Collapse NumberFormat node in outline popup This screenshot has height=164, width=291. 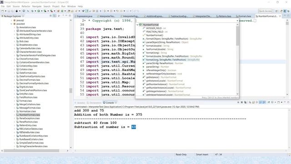pyautogui.click(x=137, y=25)
